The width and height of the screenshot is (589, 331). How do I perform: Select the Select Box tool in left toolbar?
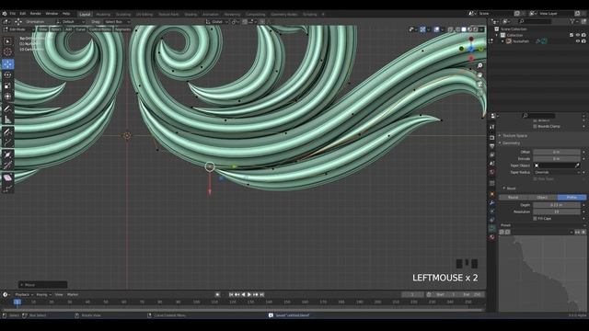pos(7,41)
